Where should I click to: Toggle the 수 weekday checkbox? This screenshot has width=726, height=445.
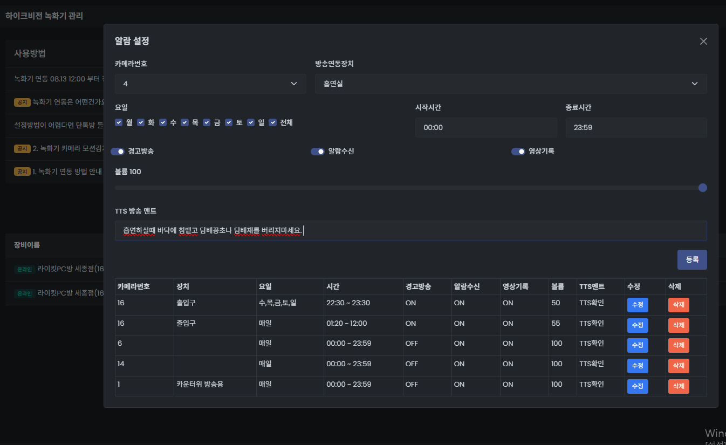(x=163, y=122)
